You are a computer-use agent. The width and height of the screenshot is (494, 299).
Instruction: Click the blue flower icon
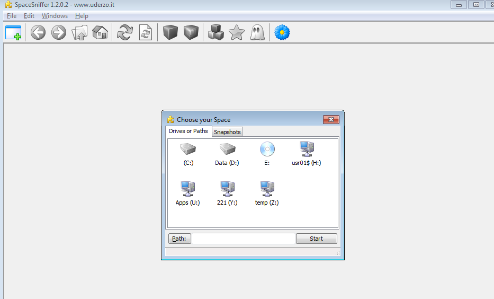tap(282, 33)
